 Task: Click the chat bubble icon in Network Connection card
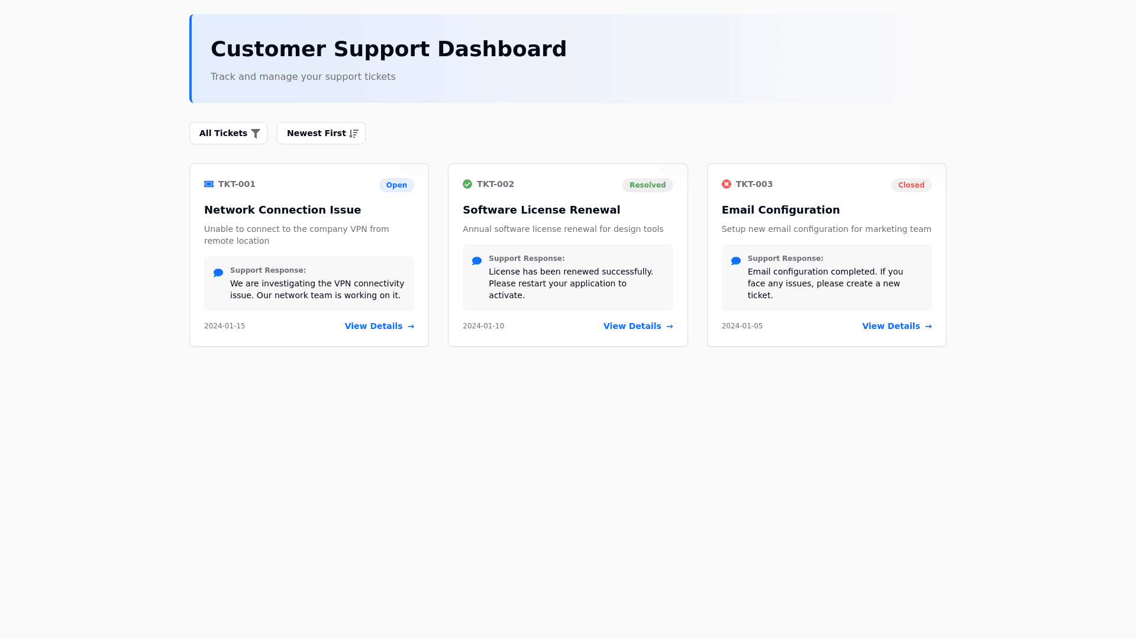click(x=218, y=273)
